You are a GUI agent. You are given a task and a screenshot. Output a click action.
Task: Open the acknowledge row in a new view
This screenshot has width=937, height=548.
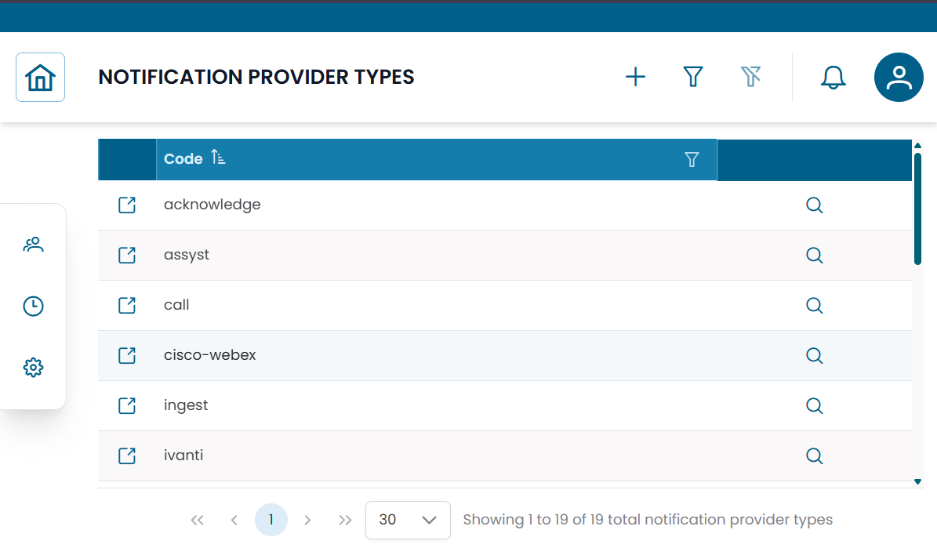pos(126,205)
